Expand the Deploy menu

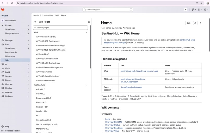pos(28,80)
